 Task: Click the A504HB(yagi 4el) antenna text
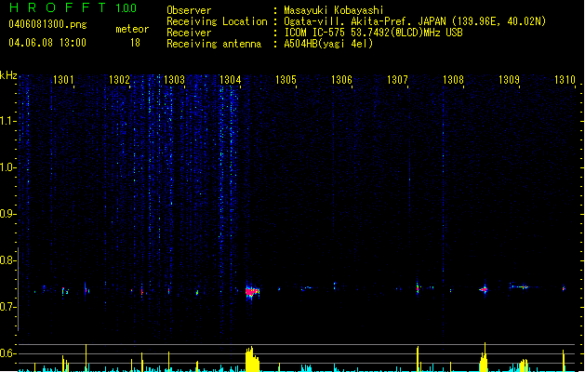point(328,44)
